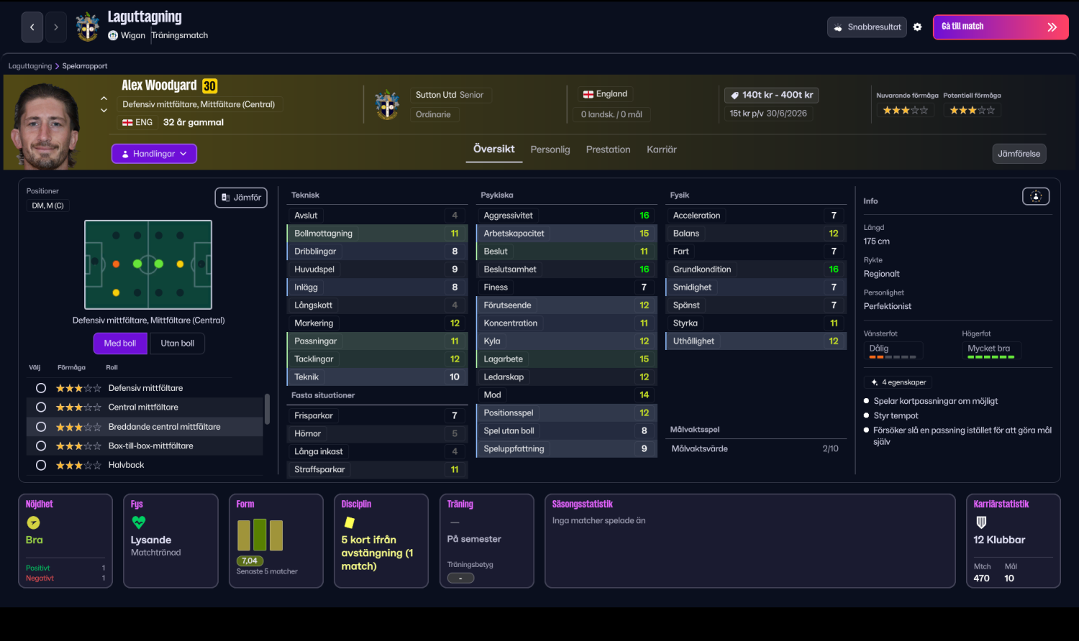Click the Fys heart icon
Image resolution: width=1079 pixels, height=641 pixels.
tap(138, 522)
